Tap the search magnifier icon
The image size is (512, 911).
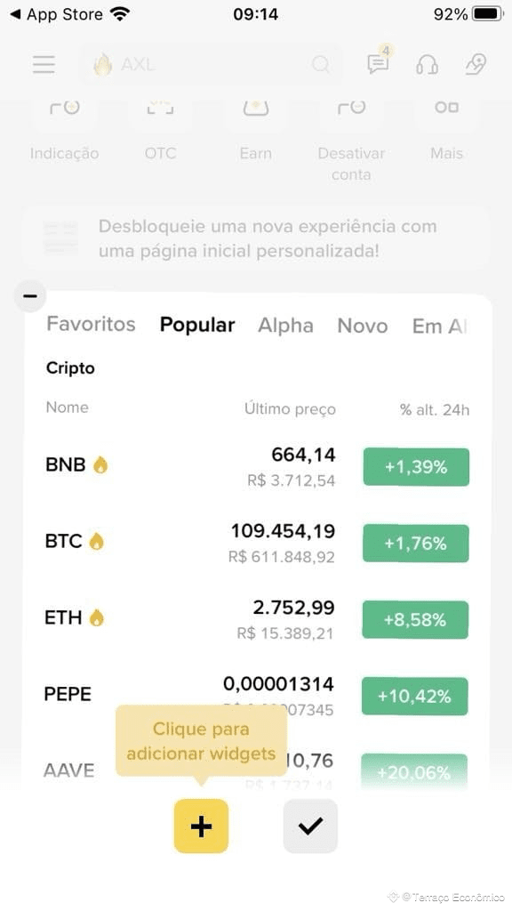320,64
